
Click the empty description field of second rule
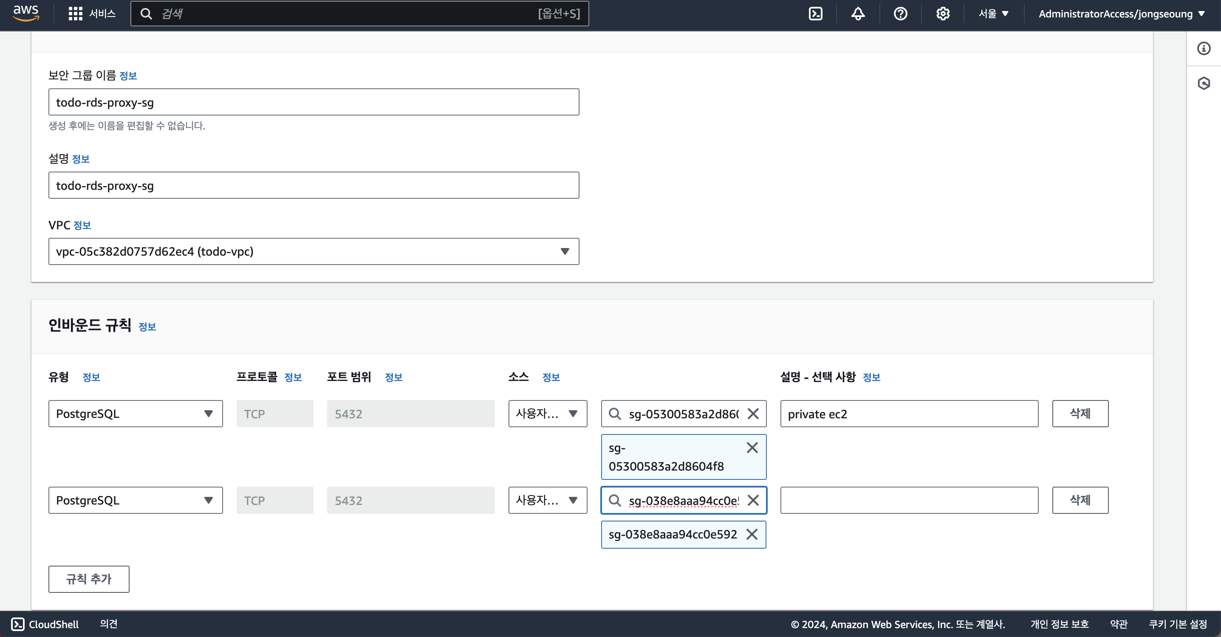pos(909,501)
